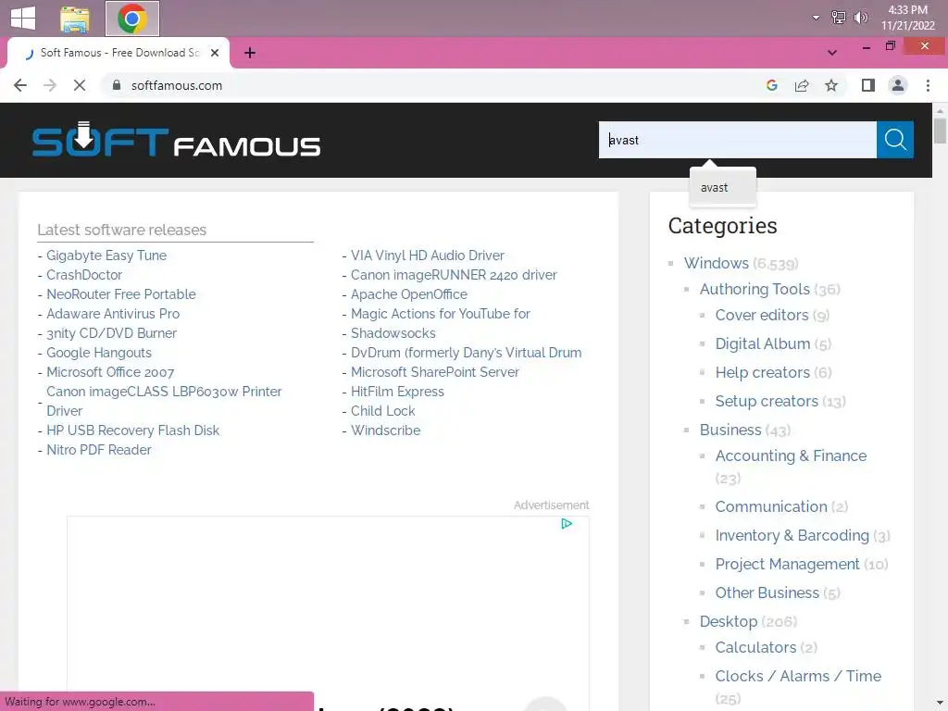Open File Explorer from the taskbar

point(75,19)
